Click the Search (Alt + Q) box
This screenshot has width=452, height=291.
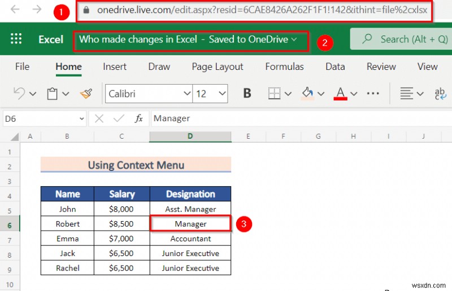(x=401, y=39)
